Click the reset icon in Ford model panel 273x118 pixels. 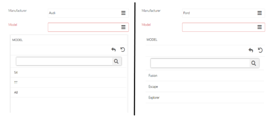[260, 50]
